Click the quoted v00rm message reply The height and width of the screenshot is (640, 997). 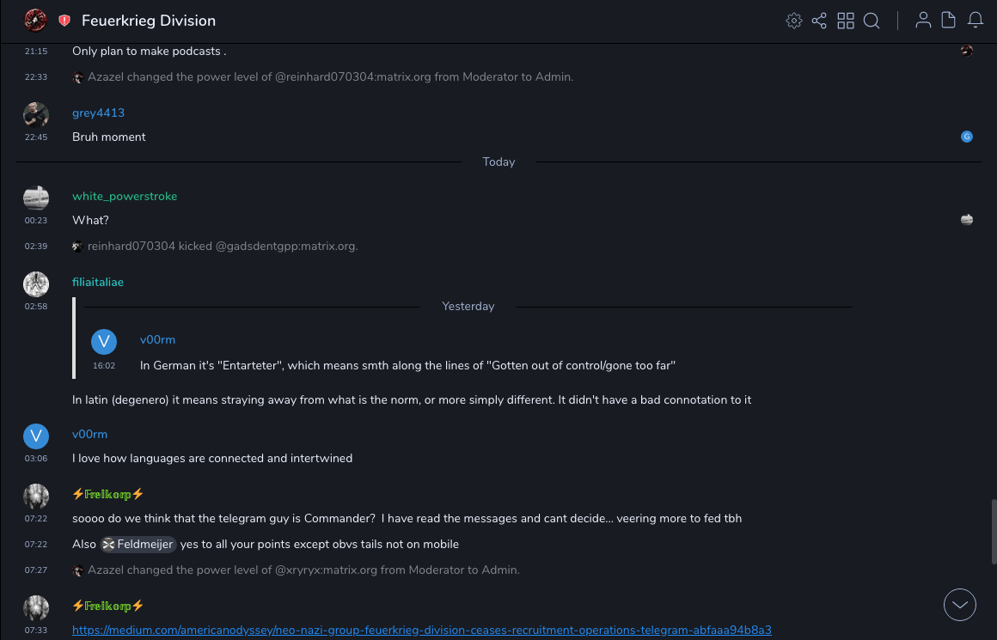click(x=407, y=365)
